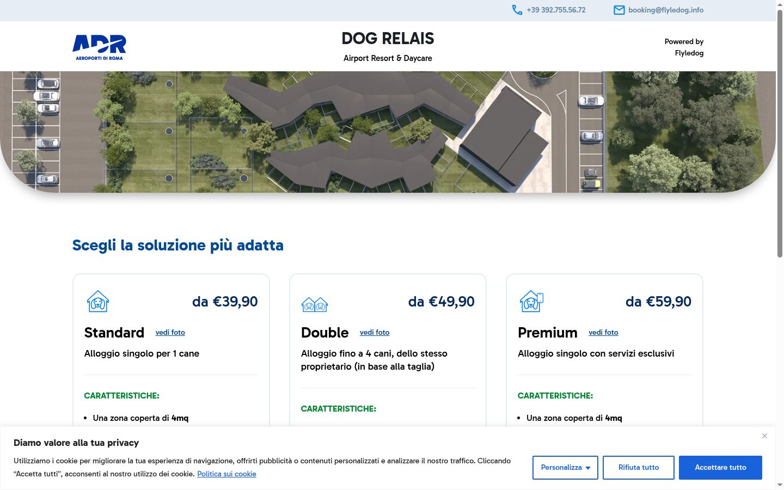The width and height of the screenshot is (784, 490).
Task: Click the aerial resort banner image
Action: pos(388,132)
